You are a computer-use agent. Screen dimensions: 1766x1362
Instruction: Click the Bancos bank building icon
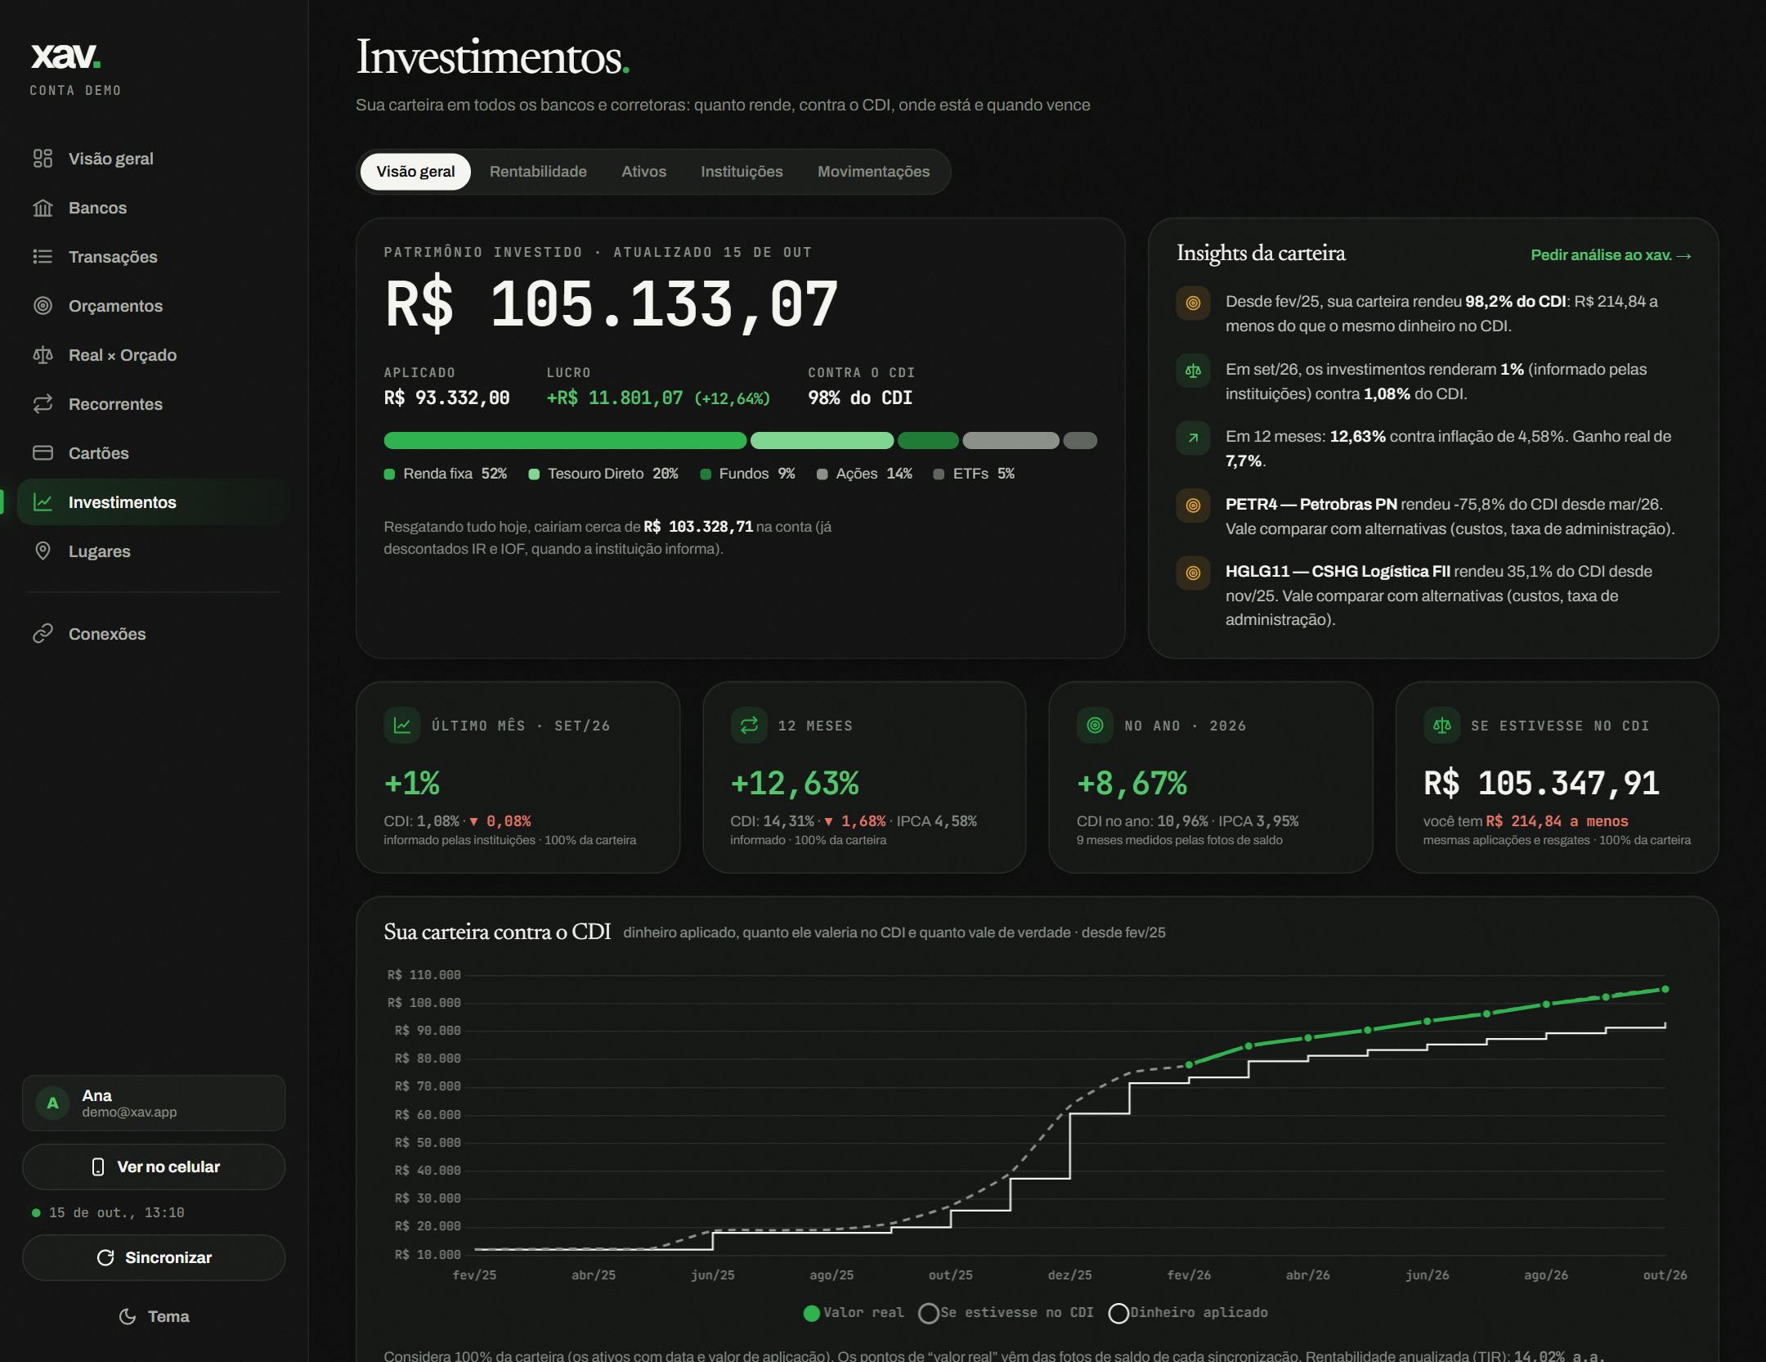[x=43, y=208]
